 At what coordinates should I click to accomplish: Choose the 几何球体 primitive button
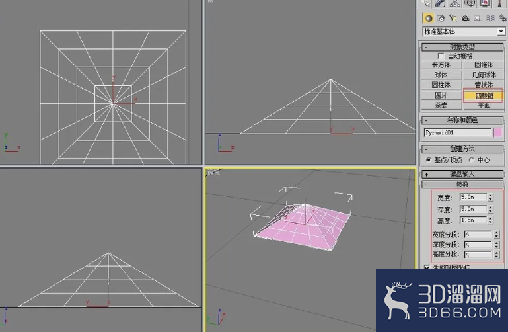[484, 75]
